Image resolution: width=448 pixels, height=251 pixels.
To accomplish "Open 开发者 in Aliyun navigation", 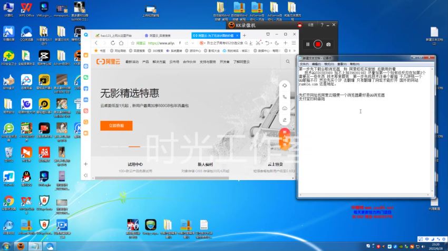I will [x=225, y=62].
